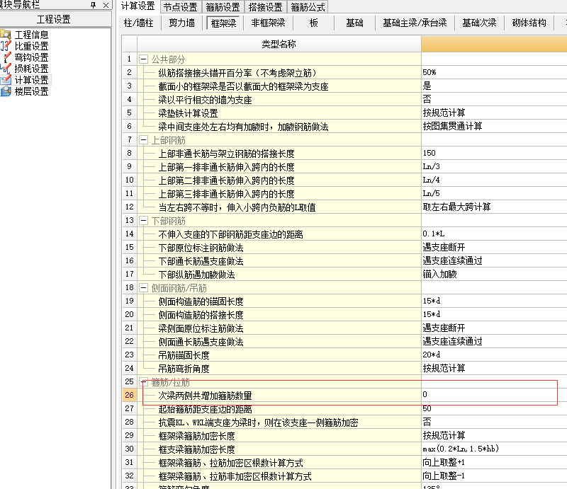Open 比重设置 in the navigation panel

tap(31, 46)
